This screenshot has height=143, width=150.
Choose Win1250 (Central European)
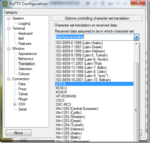(94, 109)
